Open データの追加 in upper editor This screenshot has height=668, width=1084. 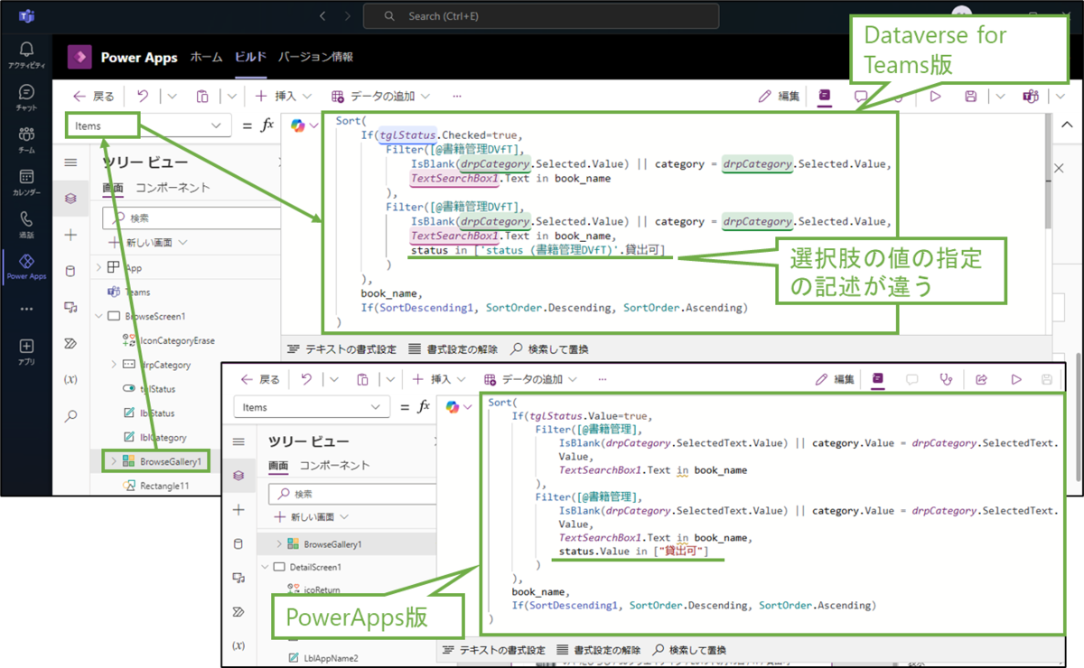click(x=380, y=96)
